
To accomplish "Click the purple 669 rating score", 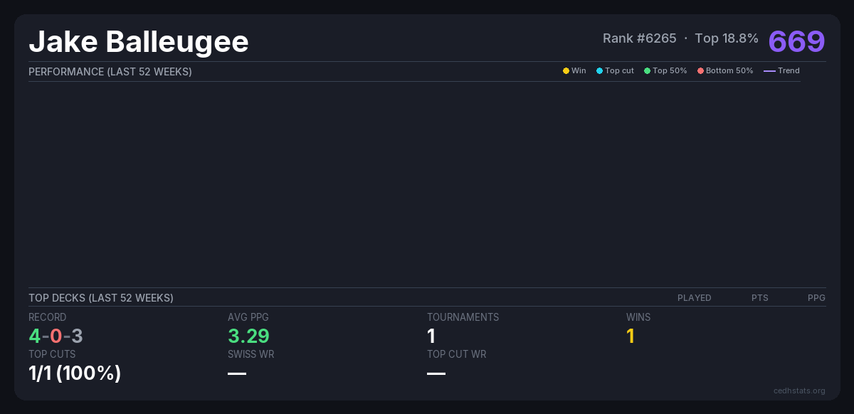I will 796,41.
